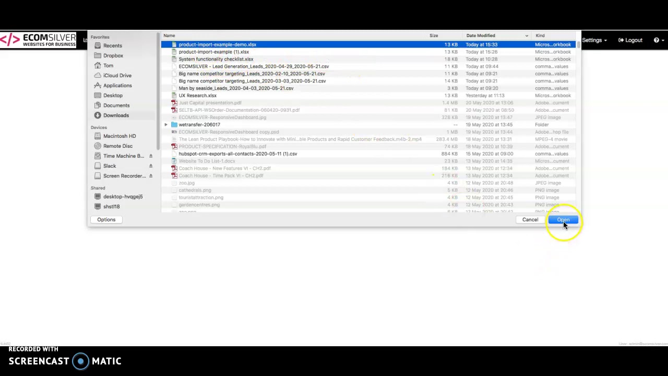Select Big name competitor targeting 2020-02-10 csv
Screen dimensions: 668x376
pos(368,74)
